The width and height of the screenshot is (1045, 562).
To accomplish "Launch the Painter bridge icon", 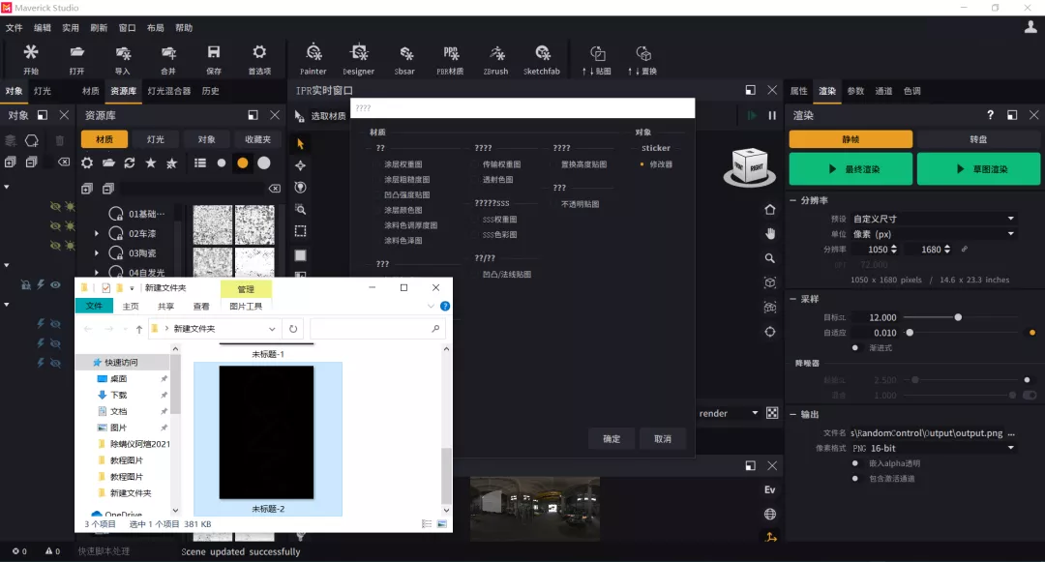I will [313, 52].
